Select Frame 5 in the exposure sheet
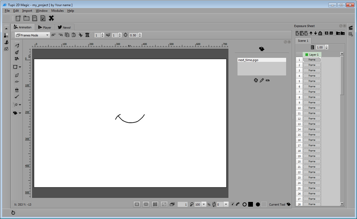Viewport: 357px width, 219px height. (312, 81)
